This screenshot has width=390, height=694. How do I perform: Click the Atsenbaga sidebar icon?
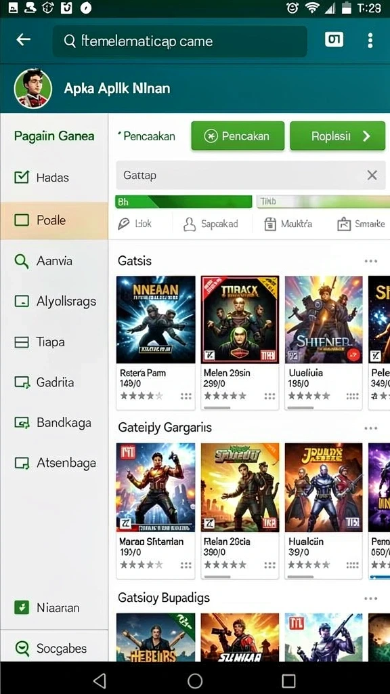click(x=22, y=464)
